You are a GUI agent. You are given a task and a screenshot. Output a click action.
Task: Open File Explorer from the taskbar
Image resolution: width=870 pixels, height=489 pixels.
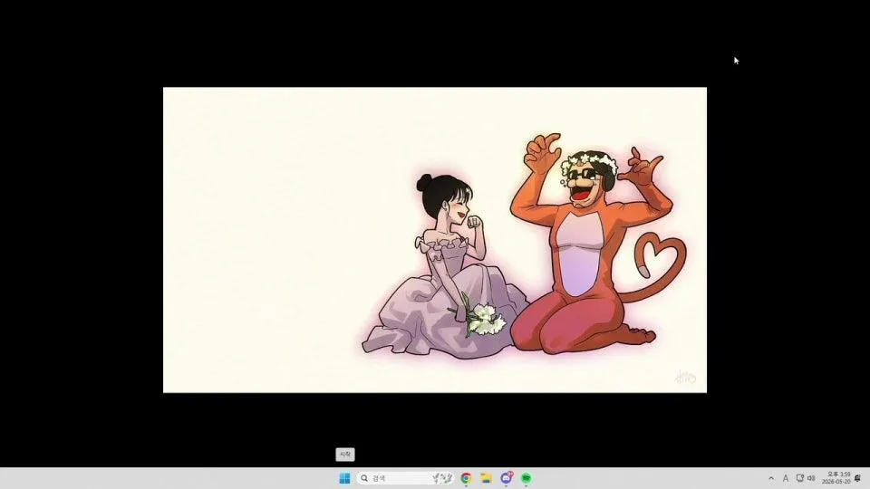pos(486,478)
